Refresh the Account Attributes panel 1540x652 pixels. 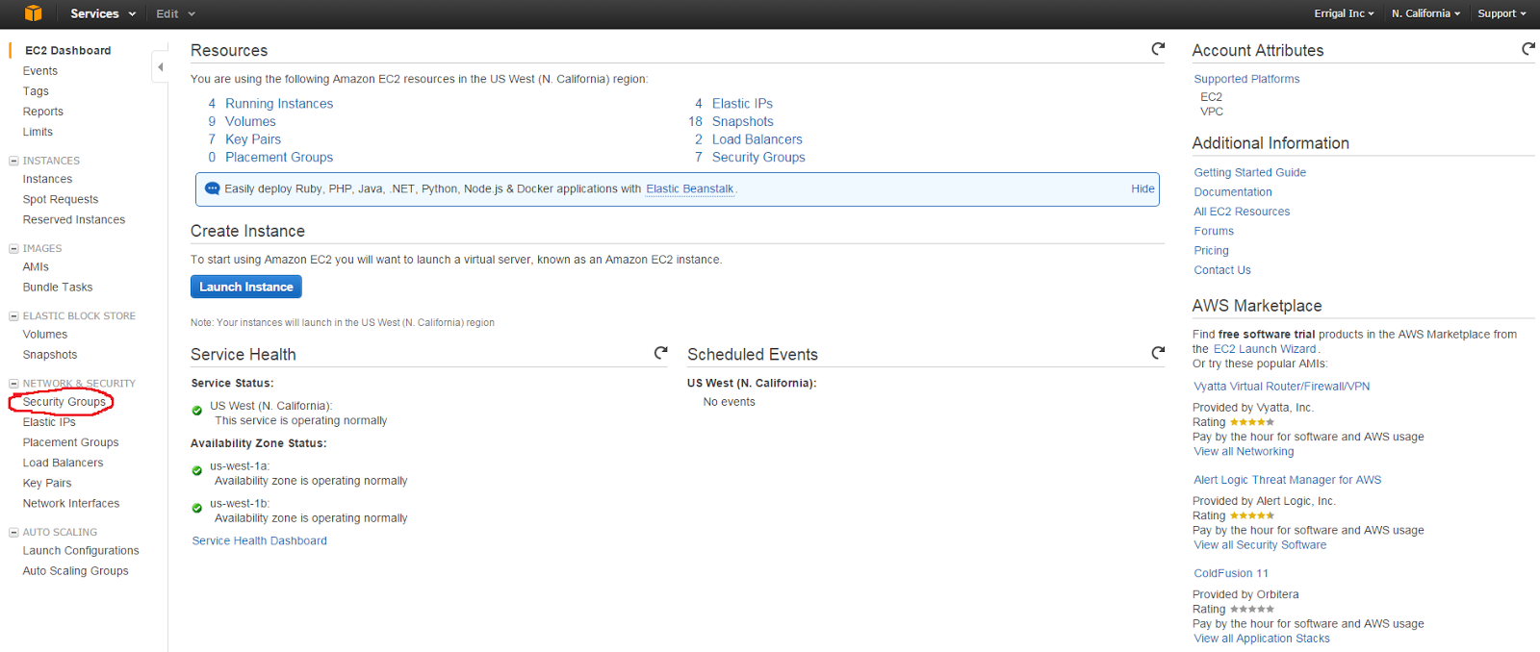1527,48
